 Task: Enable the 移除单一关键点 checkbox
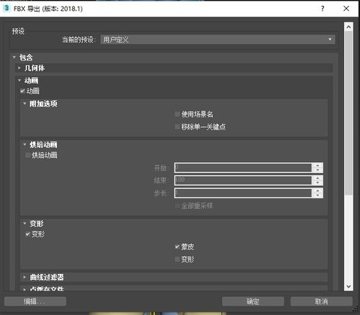click(x=177, y=127)
